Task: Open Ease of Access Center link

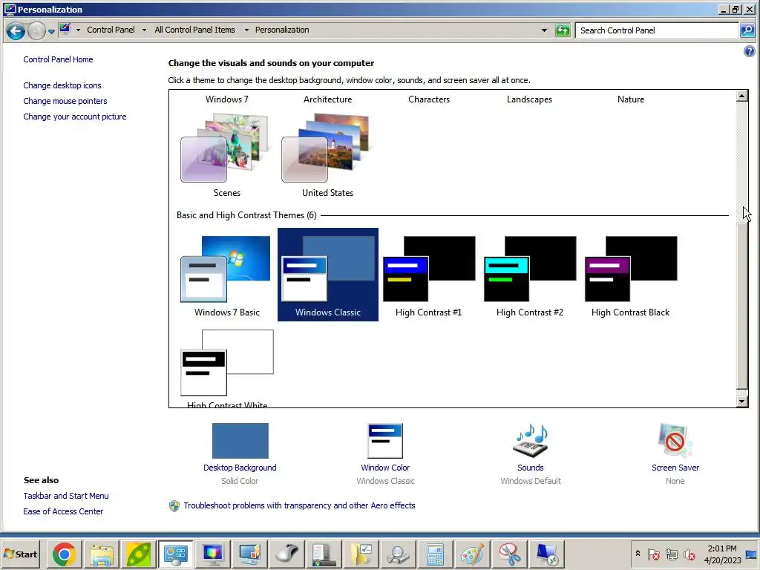Action: (x=63, y=511)
